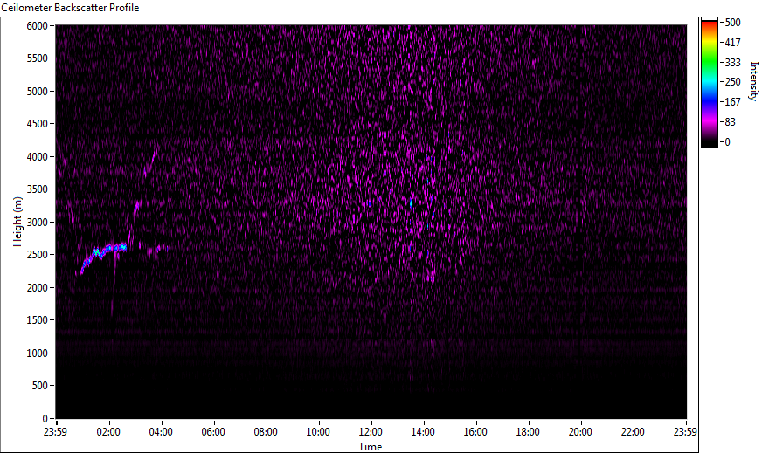Click the 1500 height tick label

point(37,320)
